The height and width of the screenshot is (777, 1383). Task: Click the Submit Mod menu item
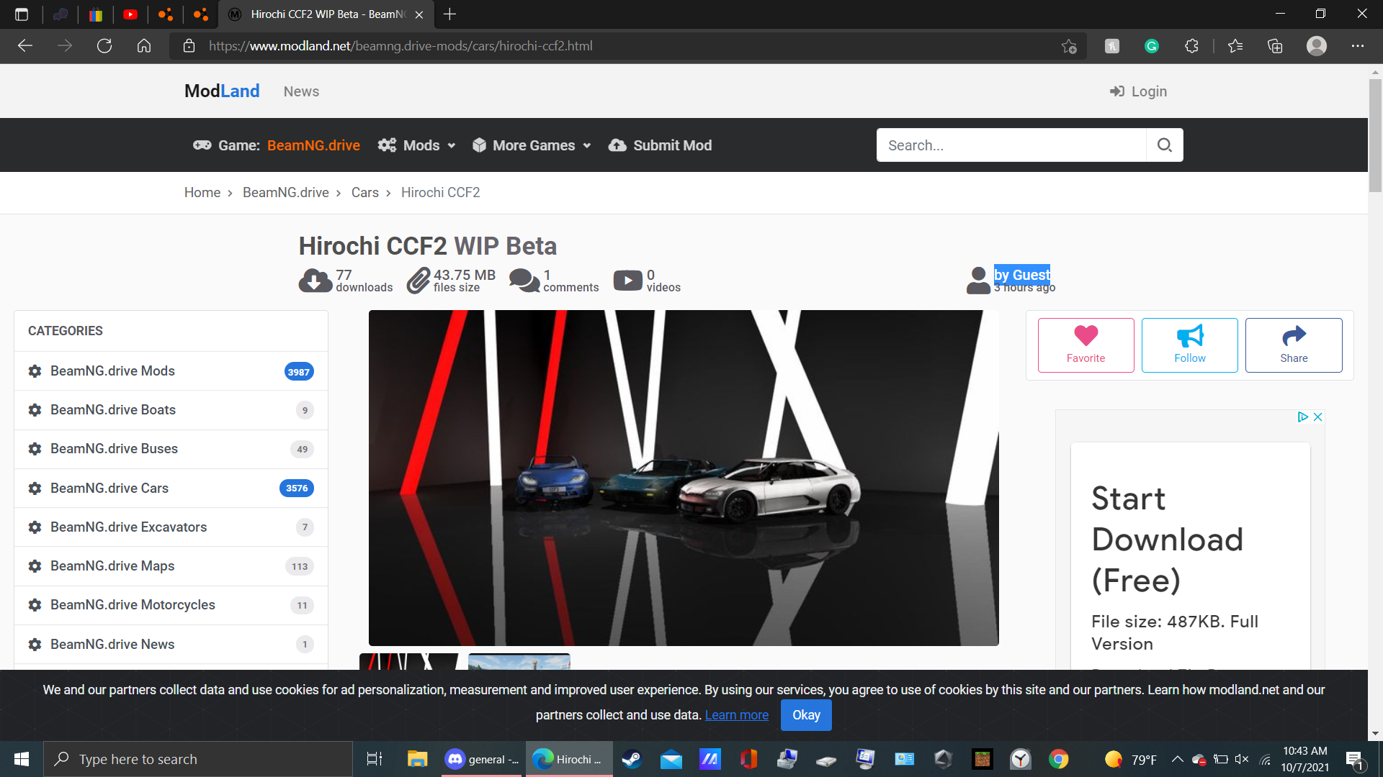660,145
